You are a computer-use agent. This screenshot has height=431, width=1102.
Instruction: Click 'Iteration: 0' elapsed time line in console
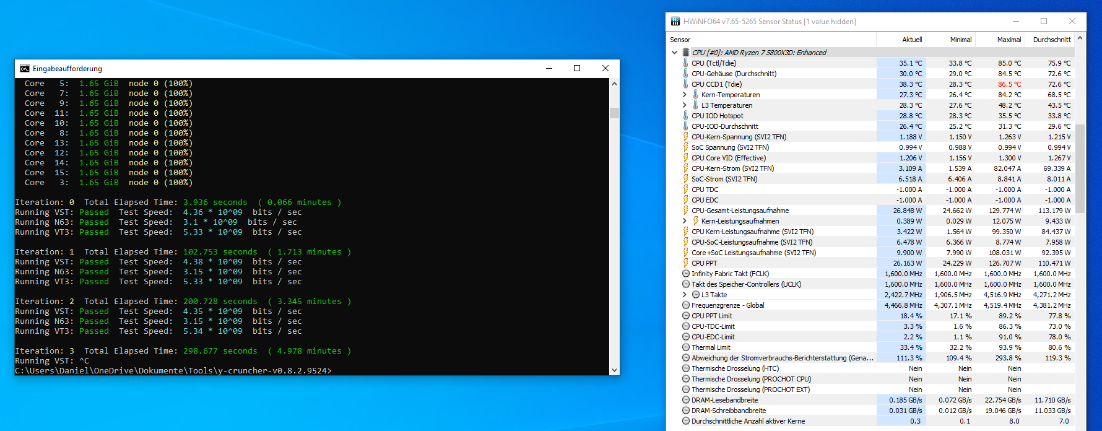[178, 202]
